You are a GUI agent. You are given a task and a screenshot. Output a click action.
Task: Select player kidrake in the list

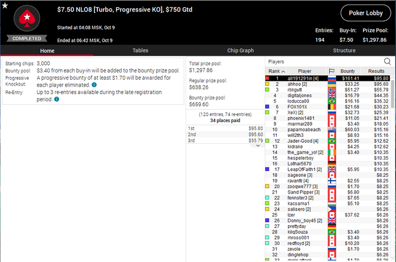pyautogui.click(x=328, y=147)
